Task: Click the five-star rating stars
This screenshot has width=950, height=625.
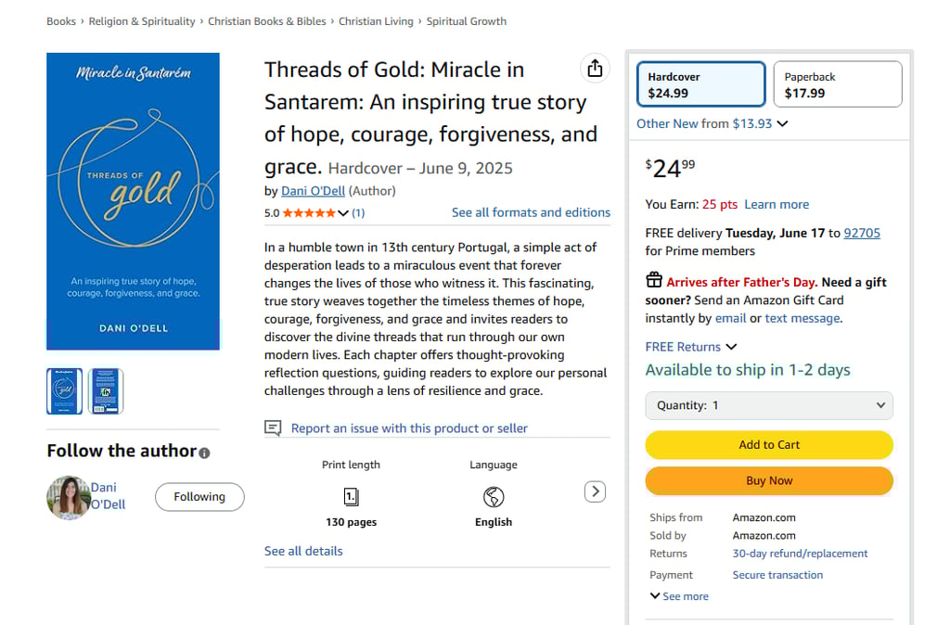Action: 309,213
